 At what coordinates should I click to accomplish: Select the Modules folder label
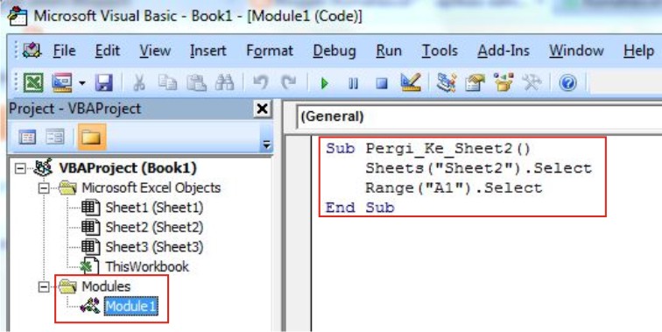[106, 286]
